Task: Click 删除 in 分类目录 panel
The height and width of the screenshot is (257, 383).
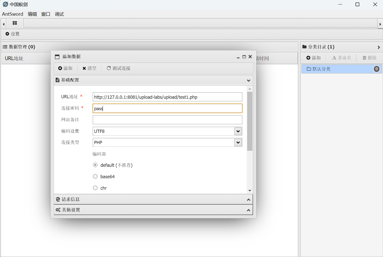Action: [x=370, y=58]
